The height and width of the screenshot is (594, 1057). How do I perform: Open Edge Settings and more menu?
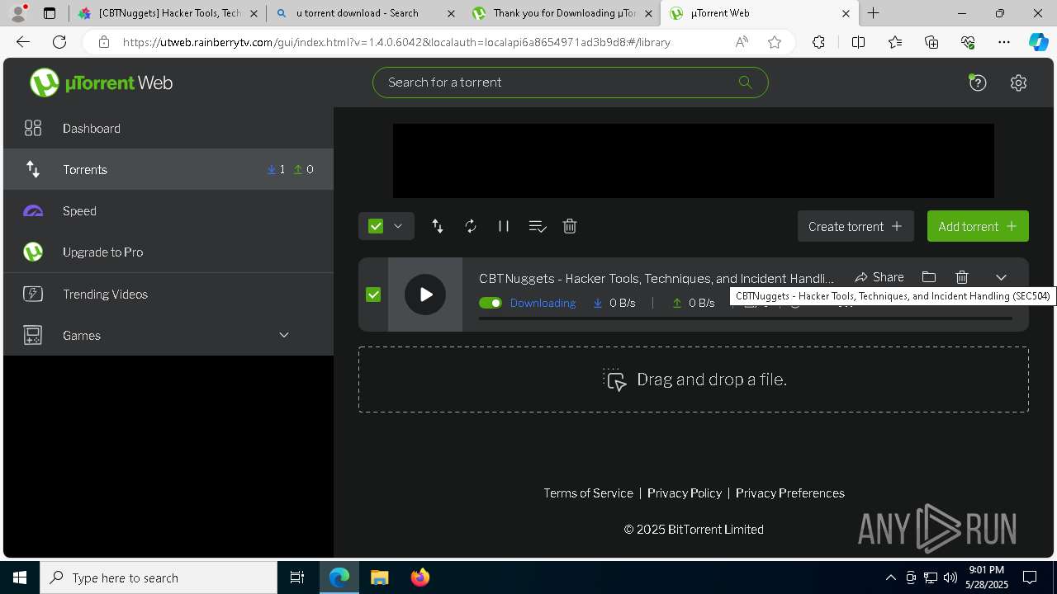[x=1004, y=42]
